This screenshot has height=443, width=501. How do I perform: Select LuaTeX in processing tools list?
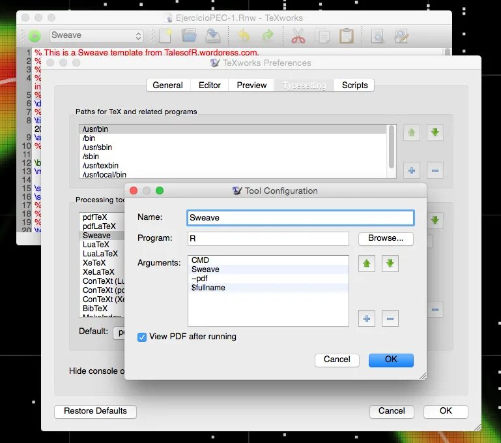[102, 245]
